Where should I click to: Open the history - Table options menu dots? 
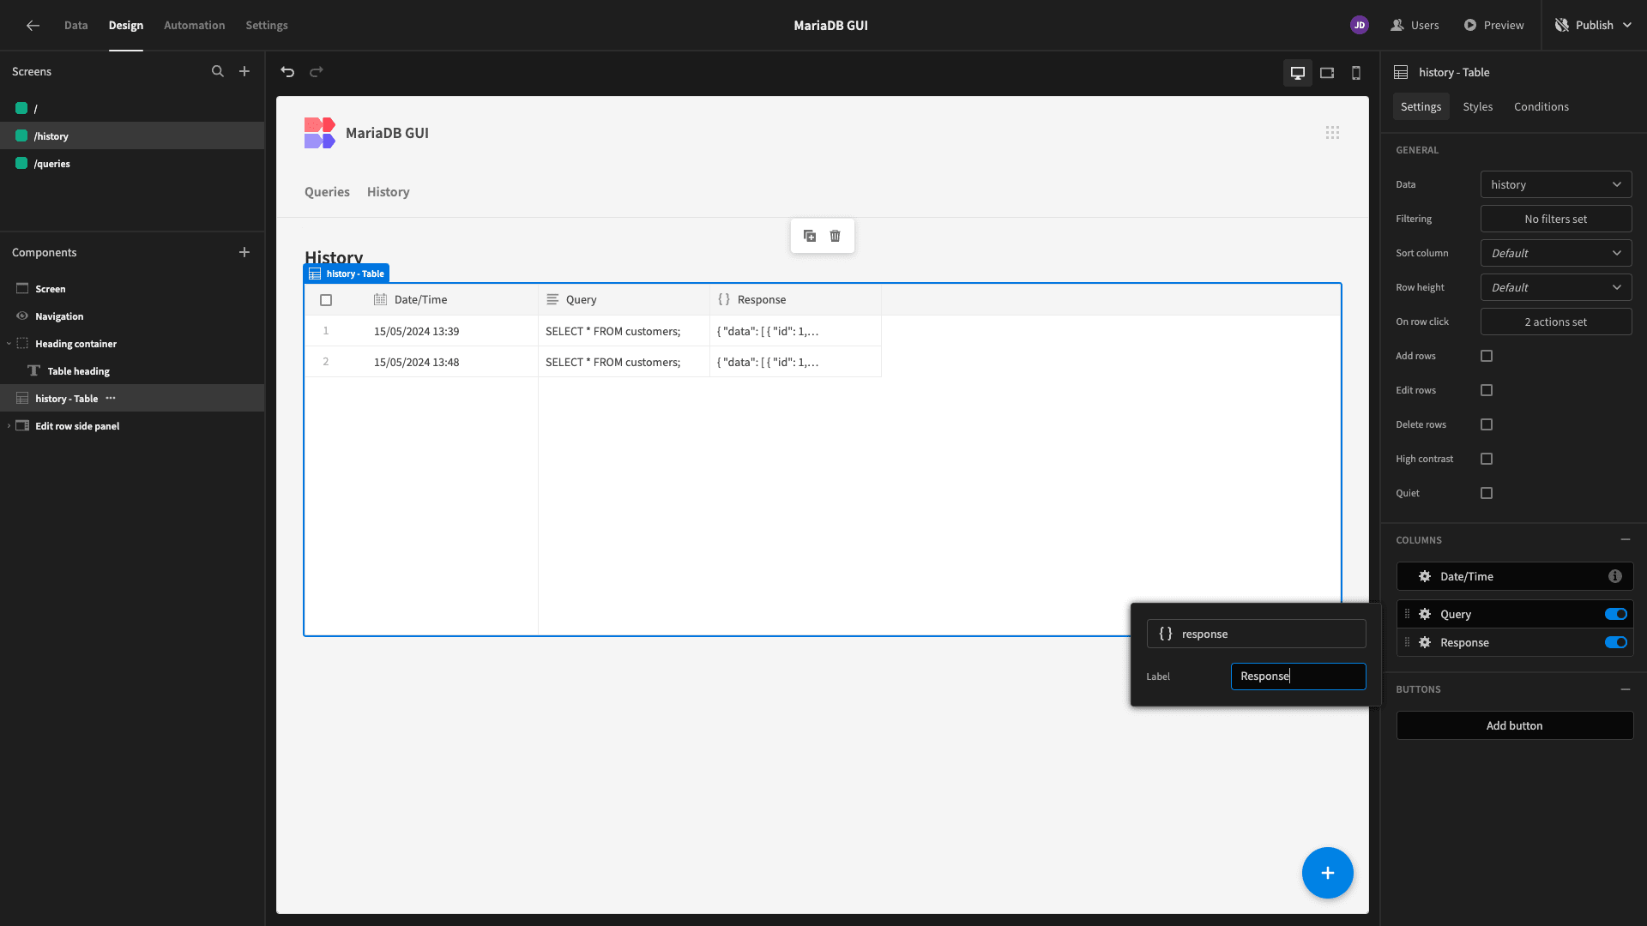111,398
